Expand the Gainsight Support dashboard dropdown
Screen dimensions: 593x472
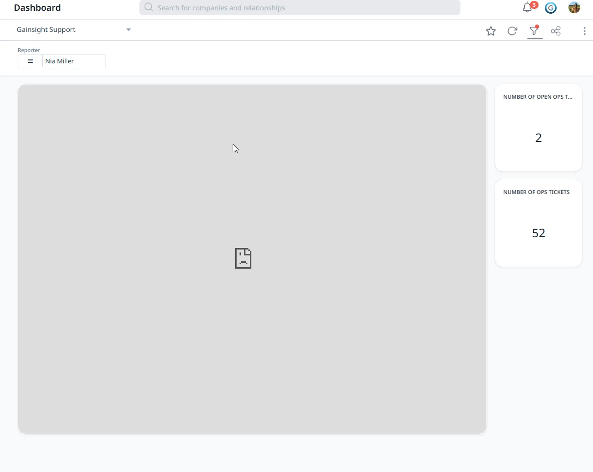pos(129,29)
